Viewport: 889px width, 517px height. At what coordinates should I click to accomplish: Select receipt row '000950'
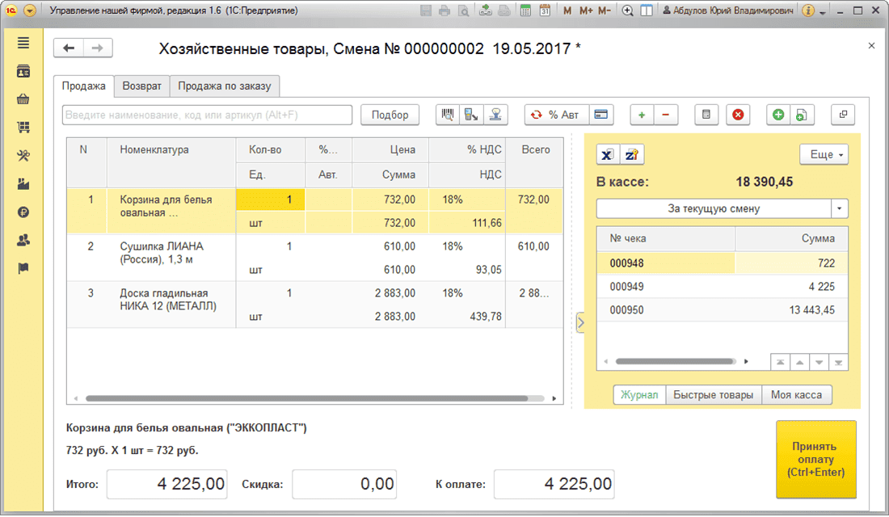click(723, 310)
